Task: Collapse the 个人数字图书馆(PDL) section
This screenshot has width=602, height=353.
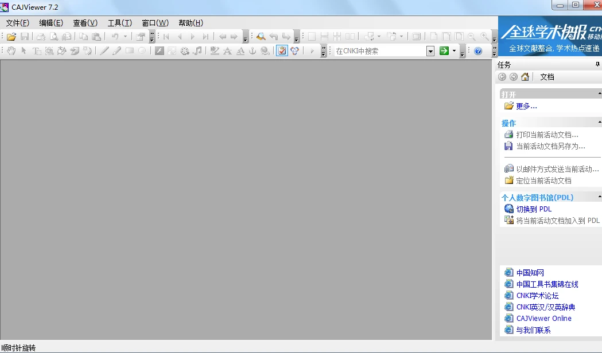Action: pos(550,197)
